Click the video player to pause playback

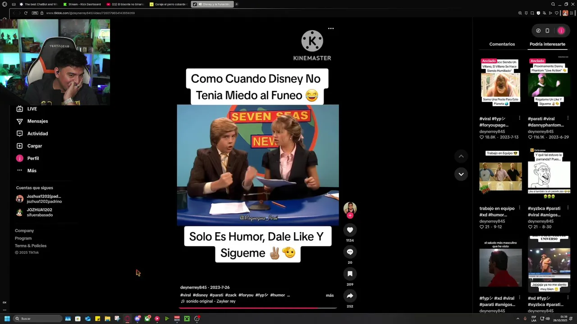258,165
